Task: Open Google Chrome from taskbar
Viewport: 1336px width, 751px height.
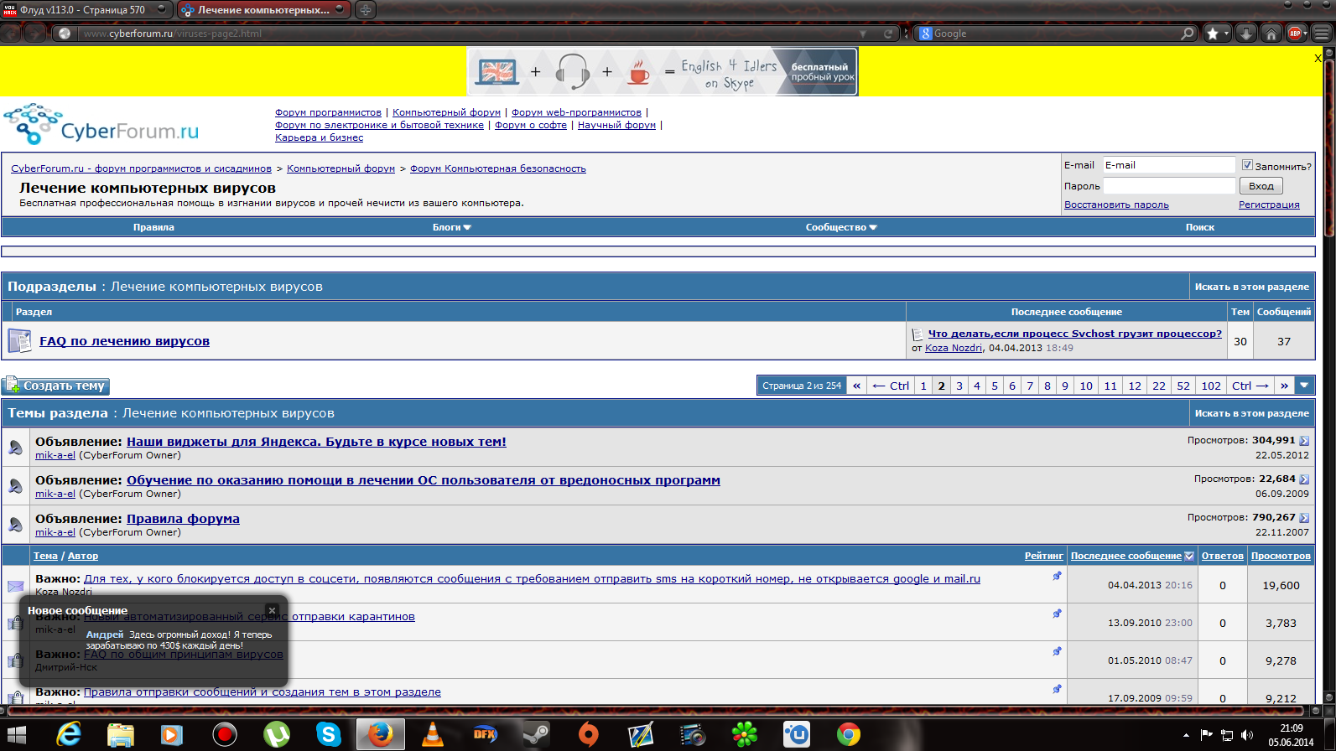Action: tap(848, 735)
